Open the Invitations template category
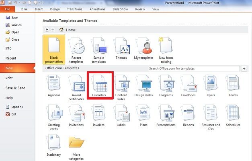This screenshot has width=252, height=161. 76,116
